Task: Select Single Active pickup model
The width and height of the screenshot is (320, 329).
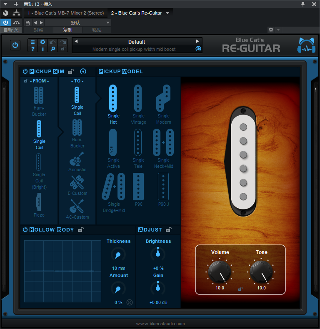Action: [113, 149]
